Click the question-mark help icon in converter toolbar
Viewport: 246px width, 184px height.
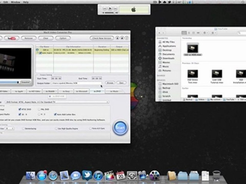click(127, 38)
